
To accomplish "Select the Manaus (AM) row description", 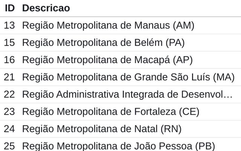I will click(x=108, y=25).
